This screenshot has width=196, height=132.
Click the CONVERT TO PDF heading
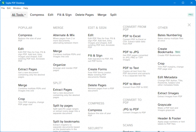click(132, 101)
